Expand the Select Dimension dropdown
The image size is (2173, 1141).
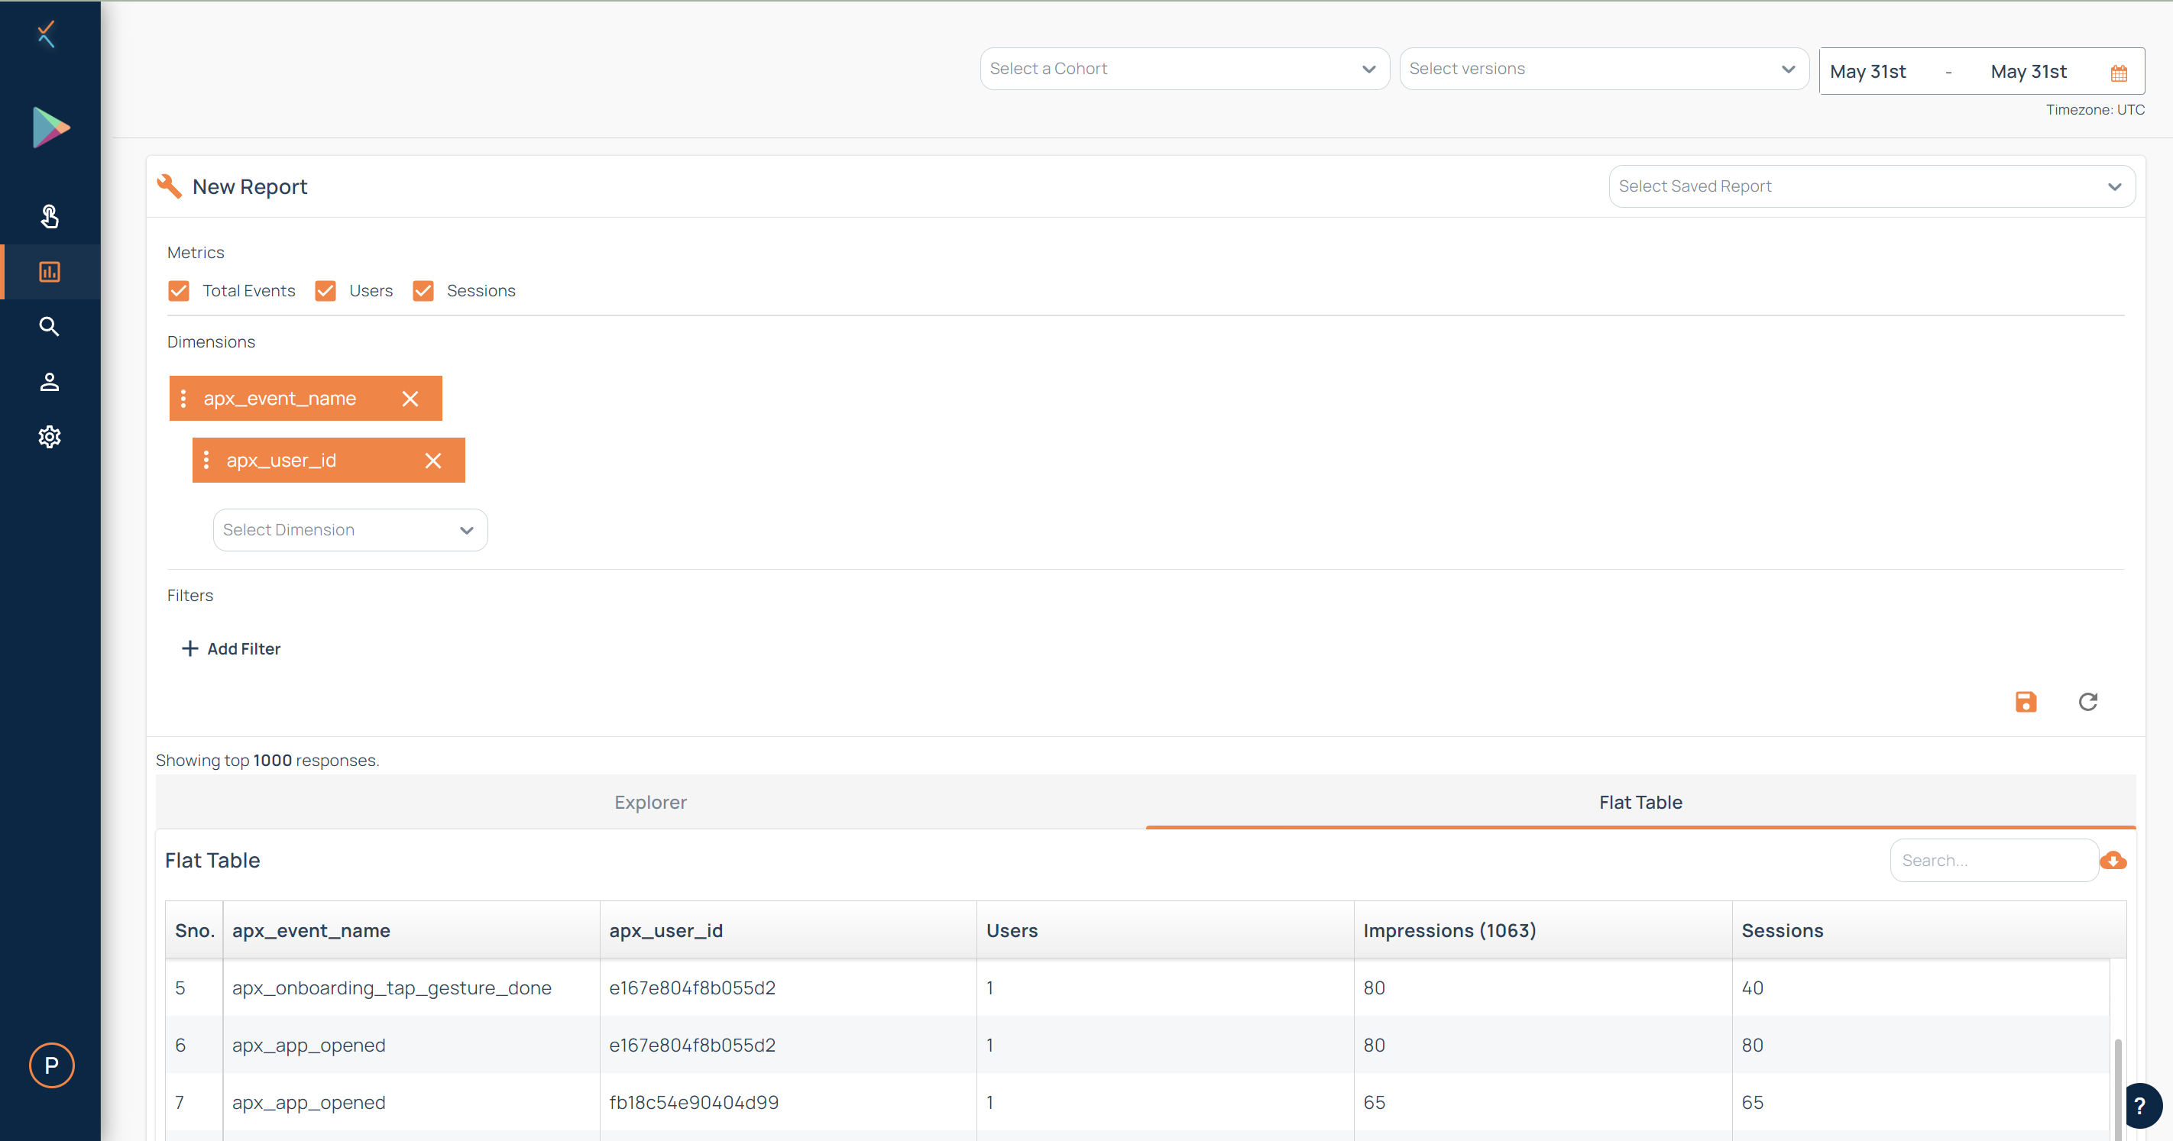[350, 531]
